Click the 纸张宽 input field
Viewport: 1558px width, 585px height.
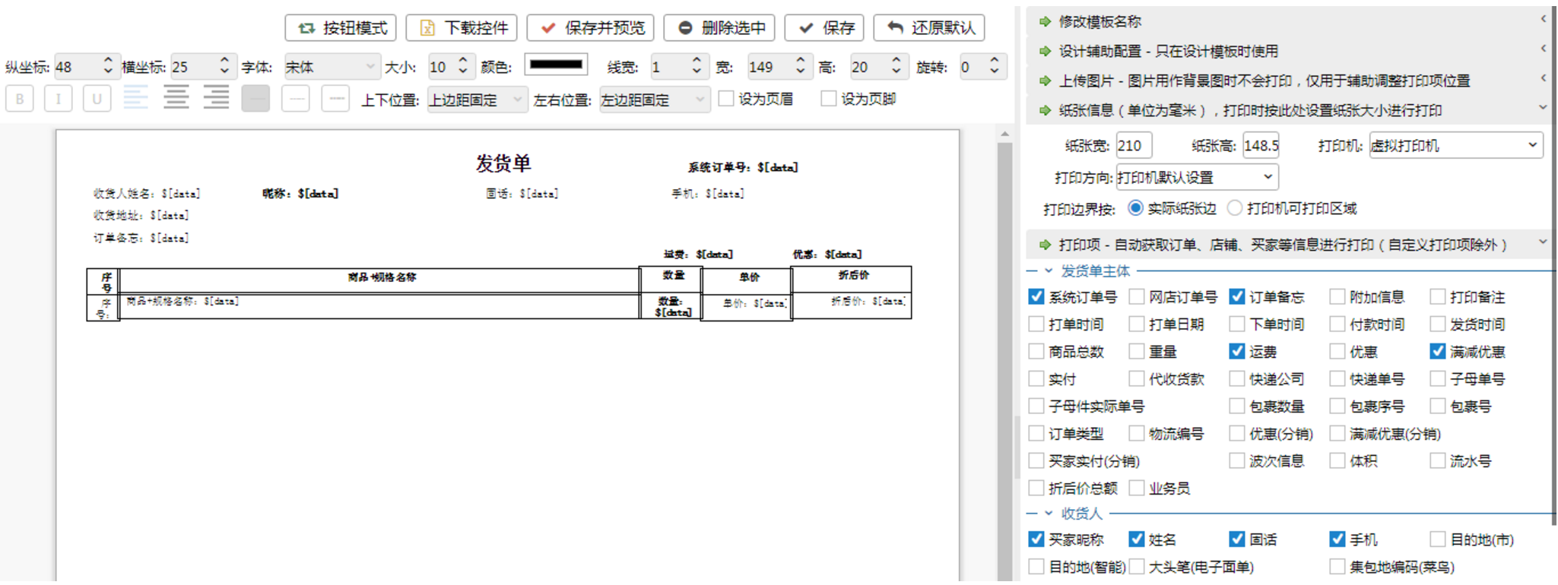click(1134, 145)
